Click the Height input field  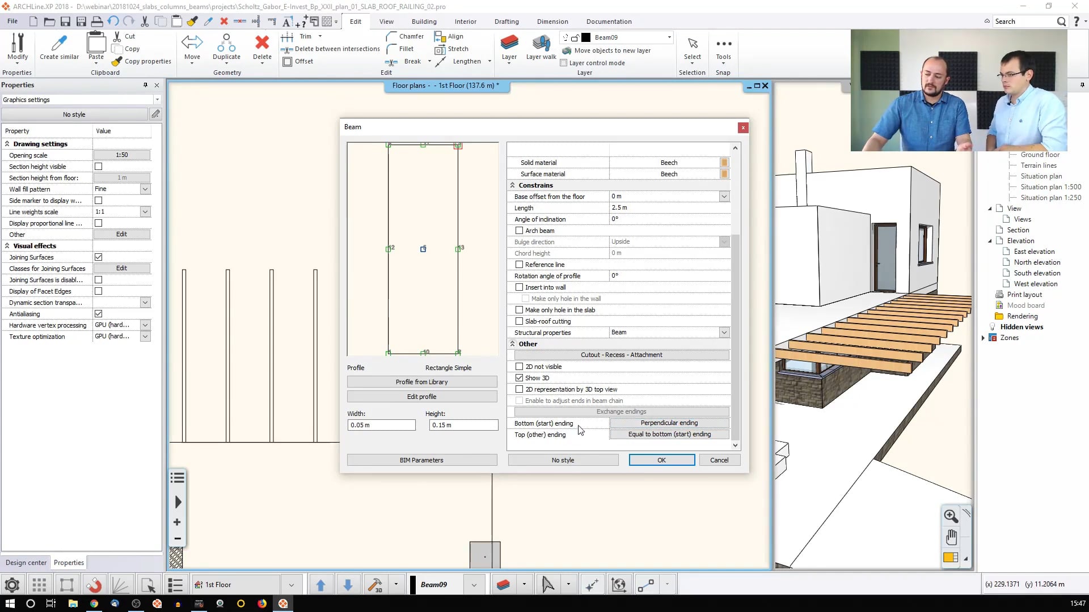point(463,425)
